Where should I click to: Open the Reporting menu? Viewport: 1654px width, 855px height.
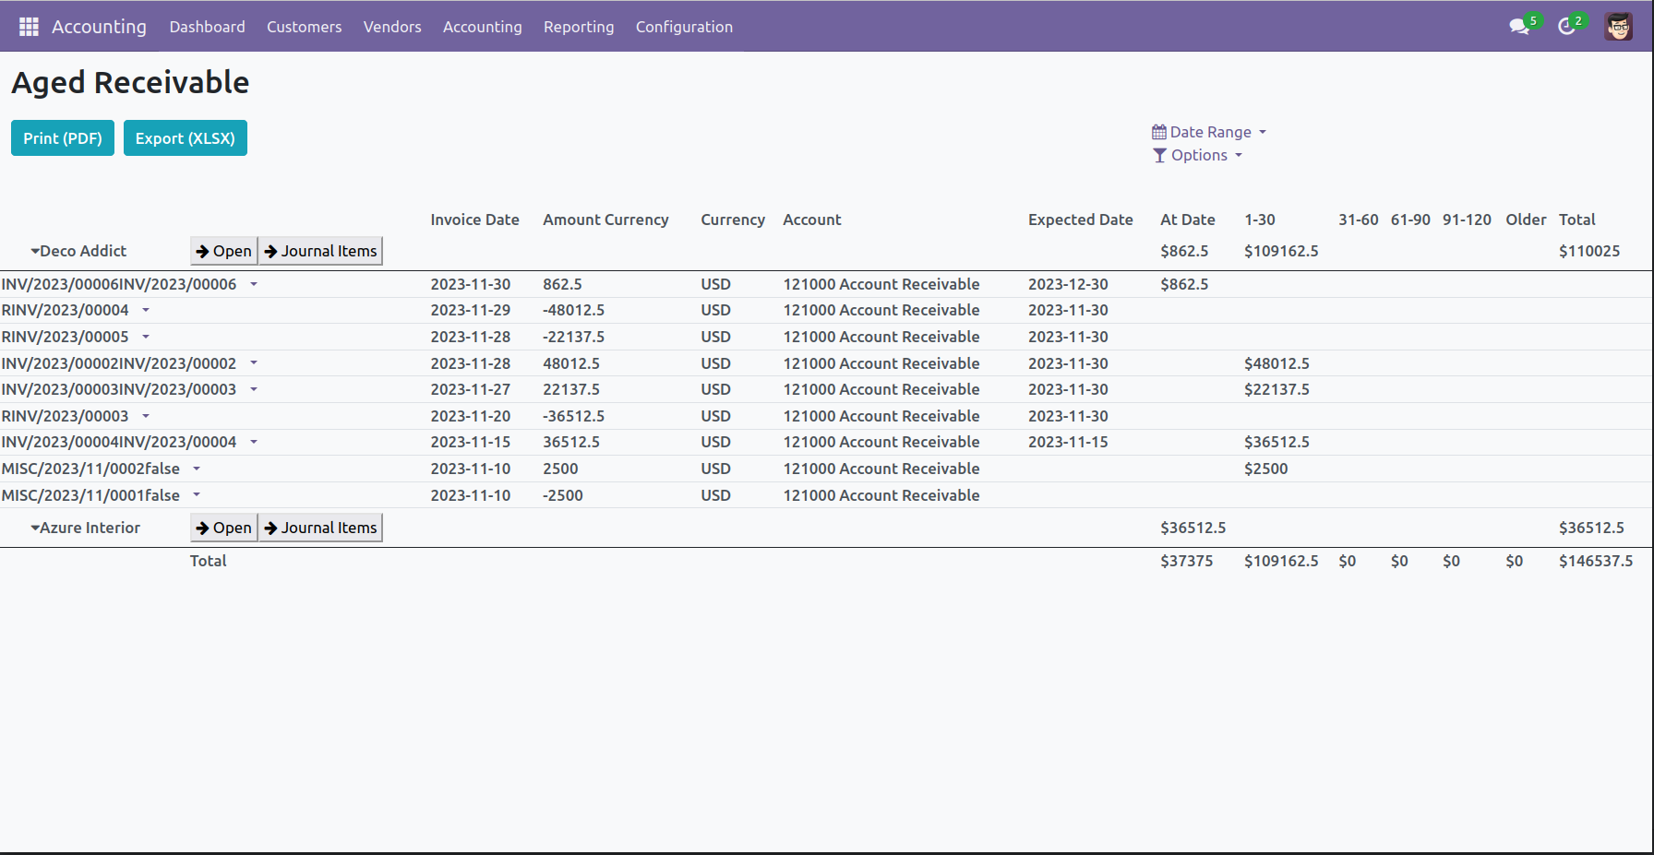578,27
